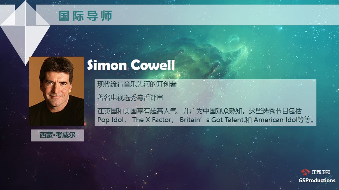Viewport: 339px width, 190px height.
Task: Select the 国际导师 slide title
Action: (85, 16)
